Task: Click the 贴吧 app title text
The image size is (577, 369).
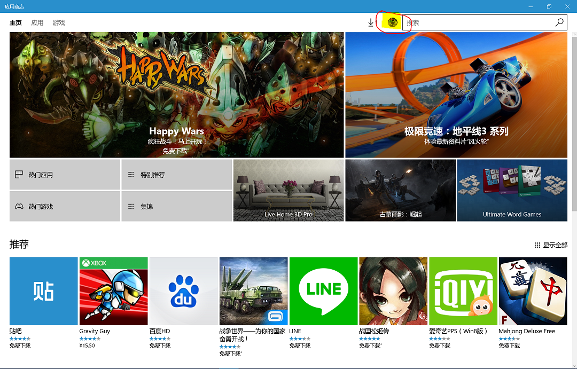Action: 15,331
